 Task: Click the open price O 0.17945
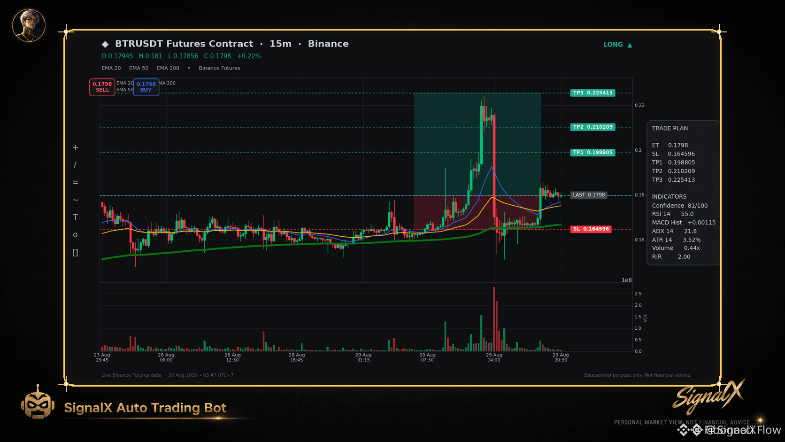click(x=117, y=56)
